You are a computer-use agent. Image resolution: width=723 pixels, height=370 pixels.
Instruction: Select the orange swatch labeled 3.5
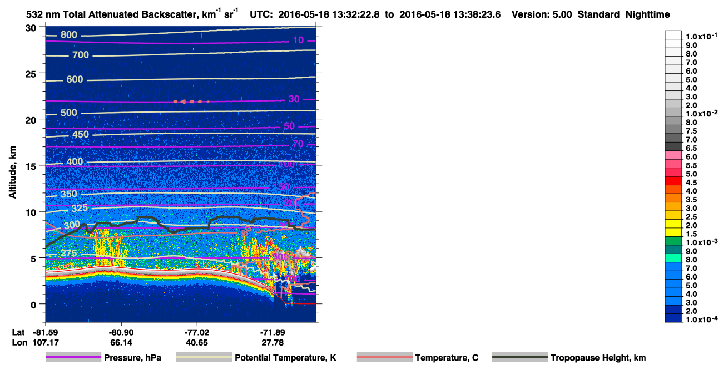(x=674, y=199)
